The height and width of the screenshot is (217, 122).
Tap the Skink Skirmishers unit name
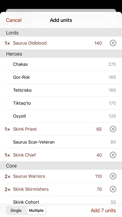(x=31, y=189)
